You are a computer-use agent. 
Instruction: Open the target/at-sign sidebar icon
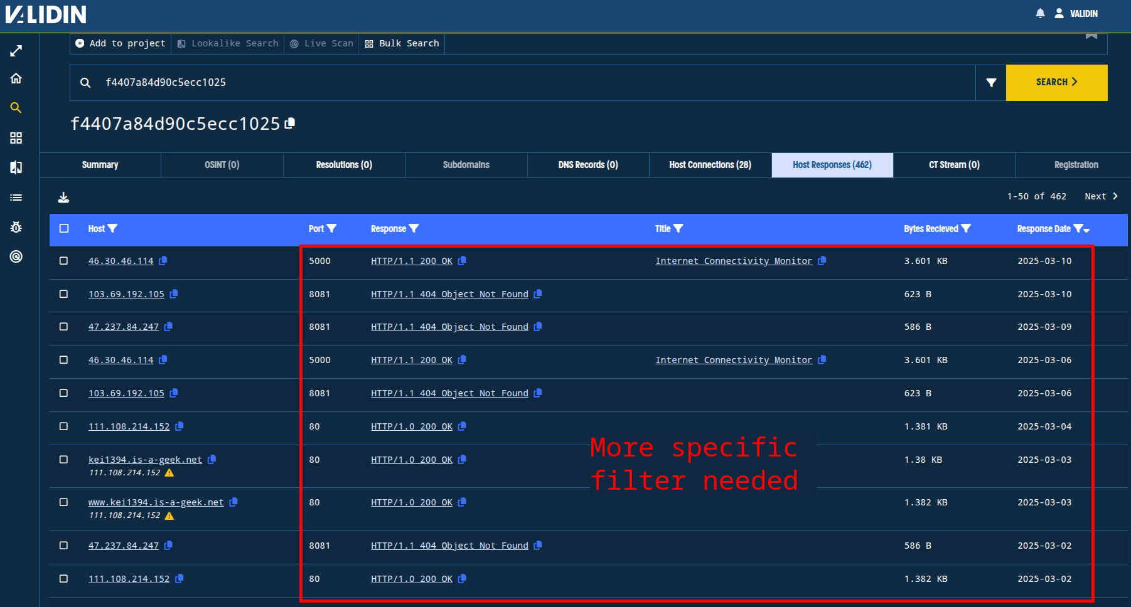pyautogui.click(x=16, y=256)
